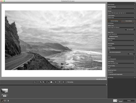
Task: Open the Rendering Intent dropdown
Action: pyautogui.click(x=121, y=72)
